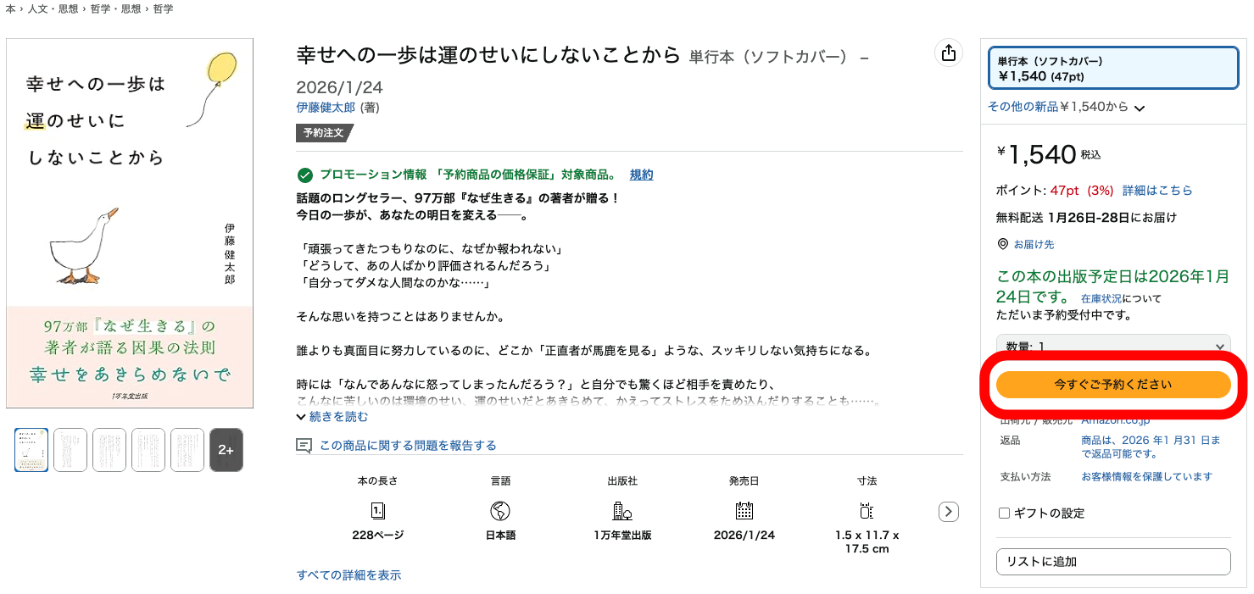The height and width of the screenshot is (594, 1254).
Task: Select the 単行本（ソフトカバー）format option
Action: tap(1113, 66)
